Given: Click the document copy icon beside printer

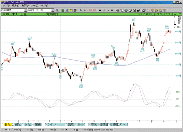Looking at the screenshot, I should pyautogui.click(x=122, y=10).
